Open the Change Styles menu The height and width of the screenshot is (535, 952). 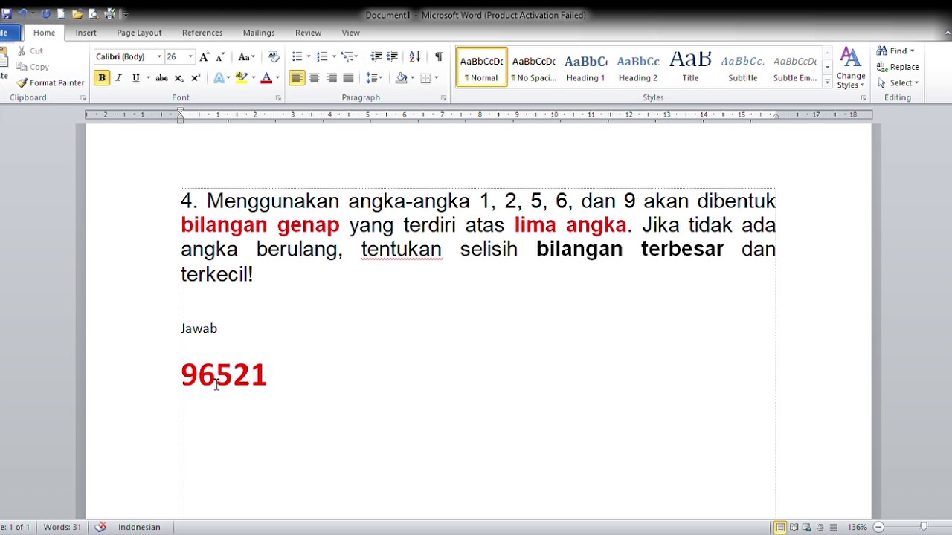[x=850, y=68]
